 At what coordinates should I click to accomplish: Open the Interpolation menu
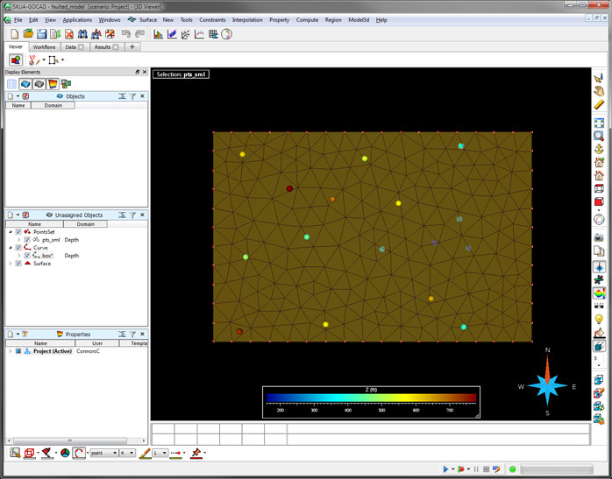(x=247, y=20)
